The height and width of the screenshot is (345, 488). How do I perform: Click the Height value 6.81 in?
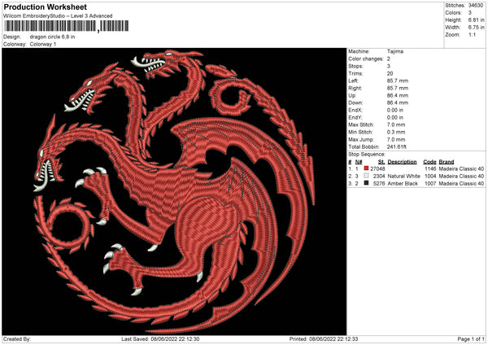(476, 20)
